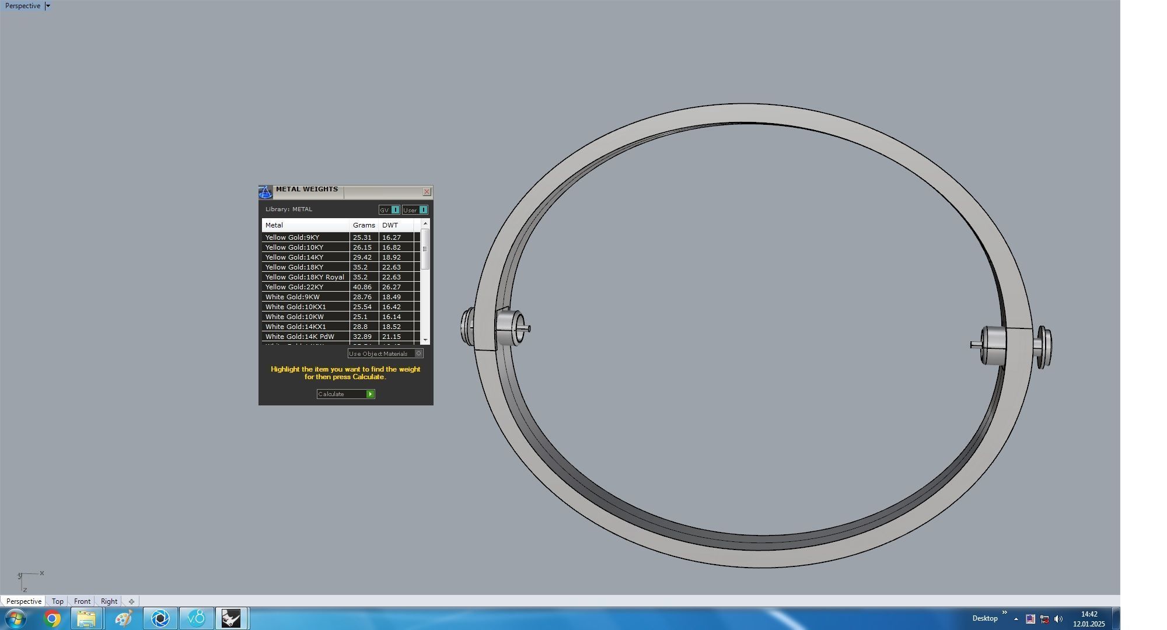Select the White Gold:14K PdW row

(341, 337)
